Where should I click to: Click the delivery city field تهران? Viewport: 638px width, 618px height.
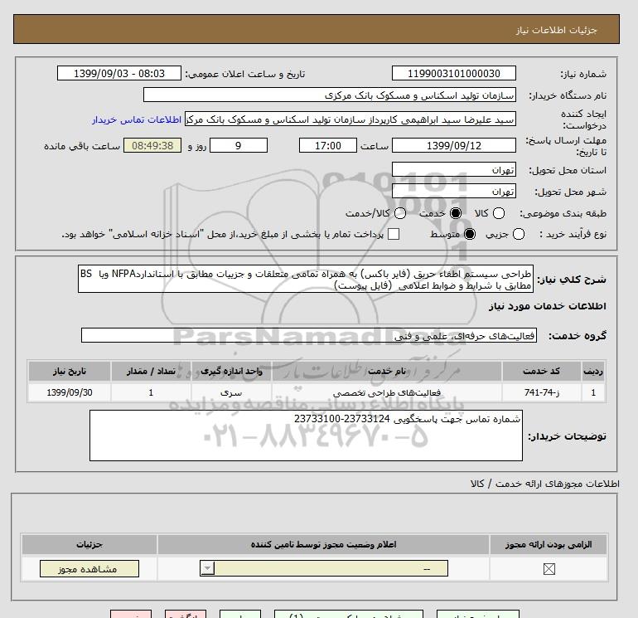coord(454,191)
